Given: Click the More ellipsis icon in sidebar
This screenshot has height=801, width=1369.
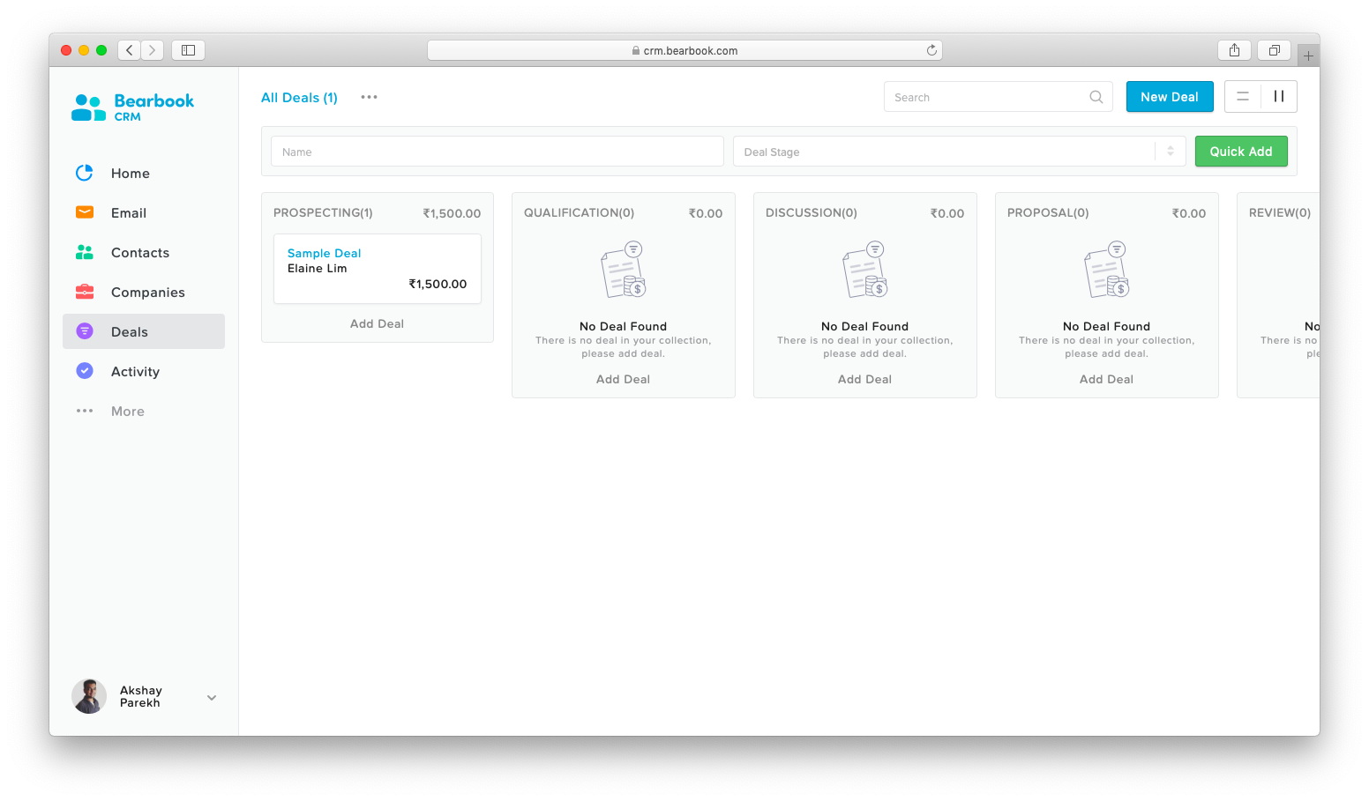Looking at the screenshot, I should click(x=85, y=411).
